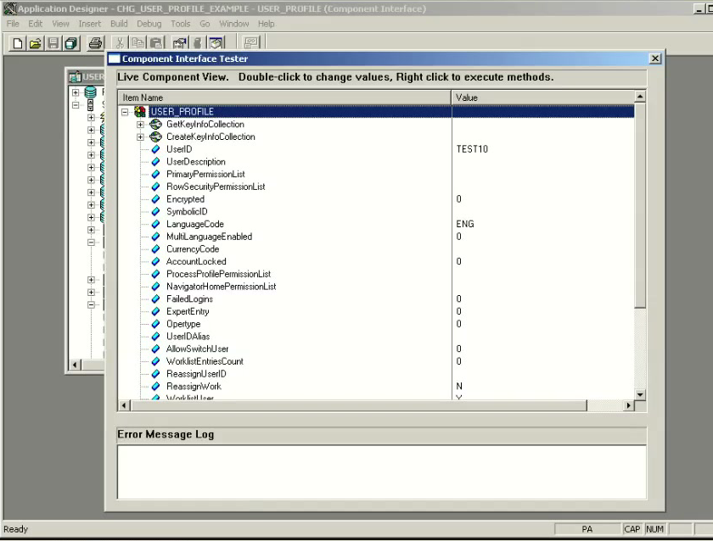Screen dimensions: 713x541
Task: Select the SymbolicID row
Action: [375, 212]
